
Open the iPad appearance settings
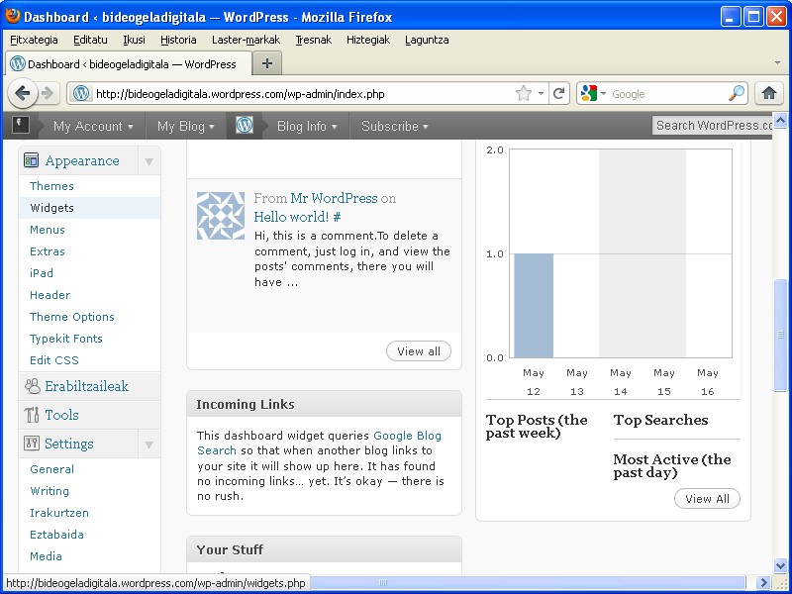coord(42,273)
